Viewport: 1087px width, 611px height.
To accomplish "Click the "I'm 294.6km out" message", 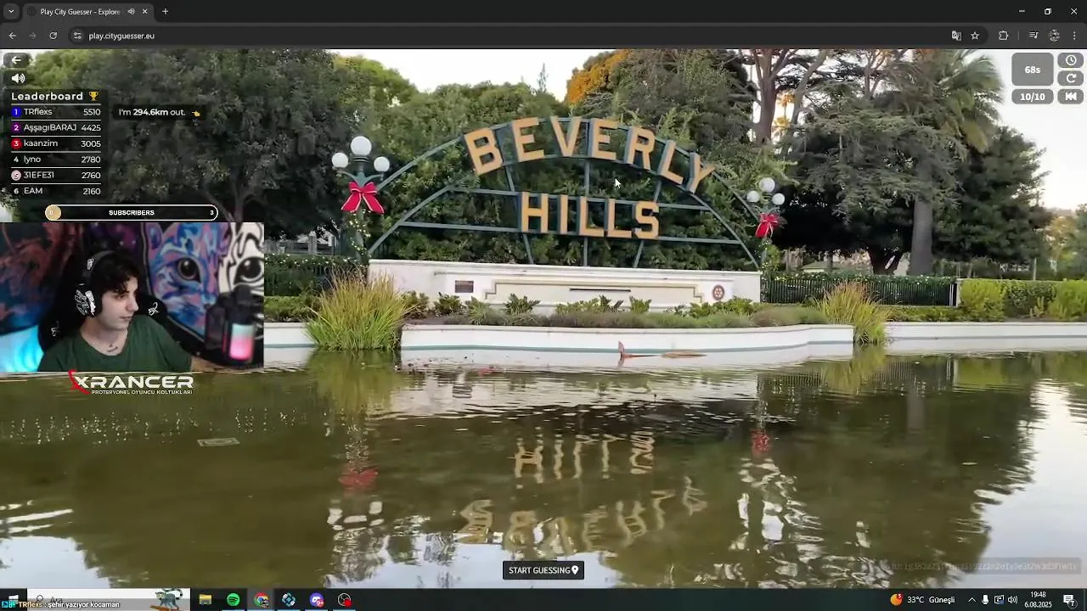I will tap(160, 112).
